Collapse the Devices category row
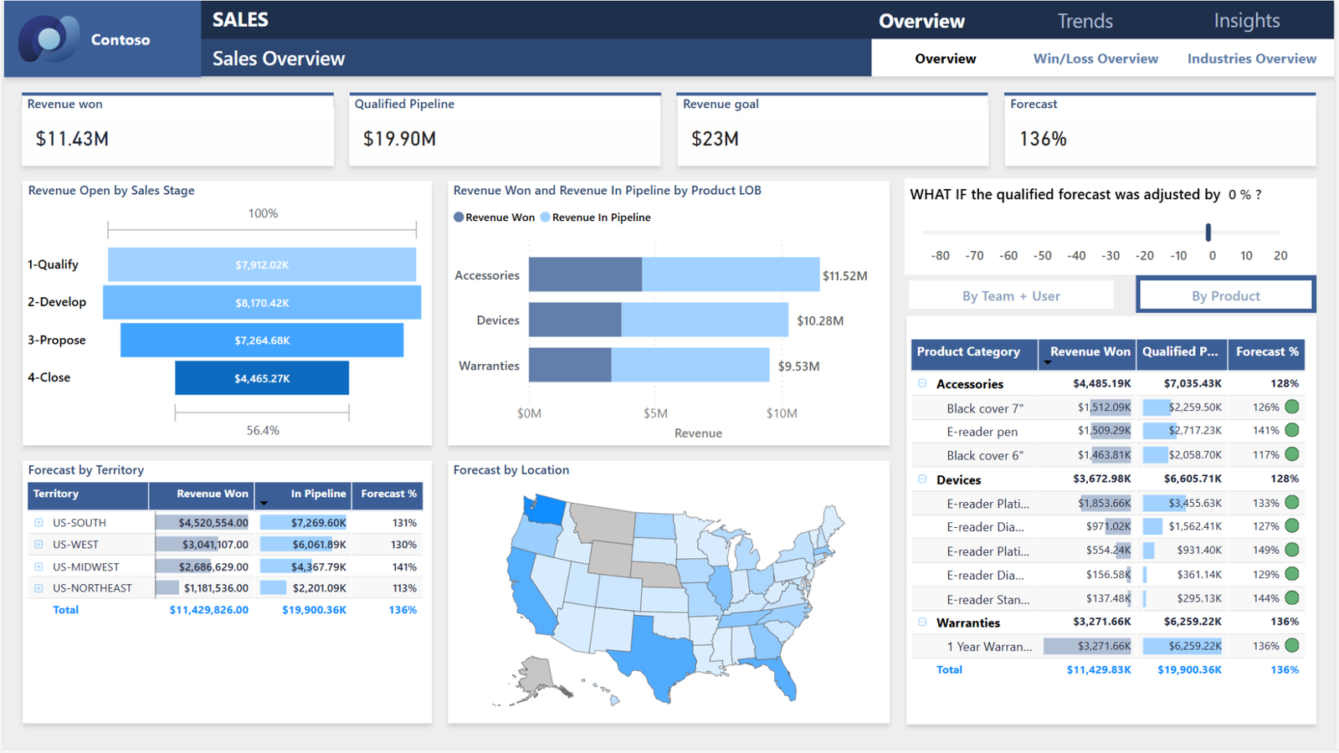This screenshot has height=753, width=1339. 921,479
